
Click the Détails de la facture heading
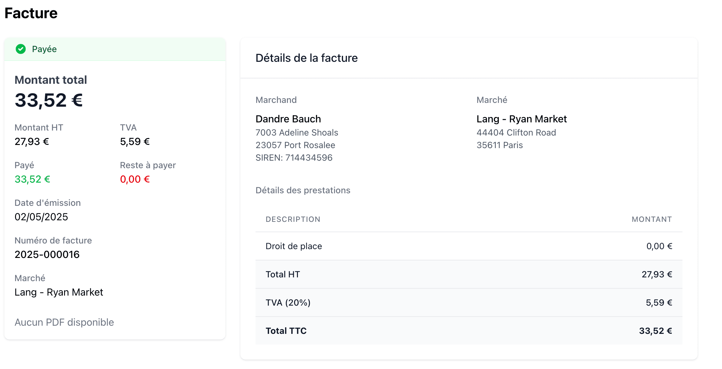307,58
